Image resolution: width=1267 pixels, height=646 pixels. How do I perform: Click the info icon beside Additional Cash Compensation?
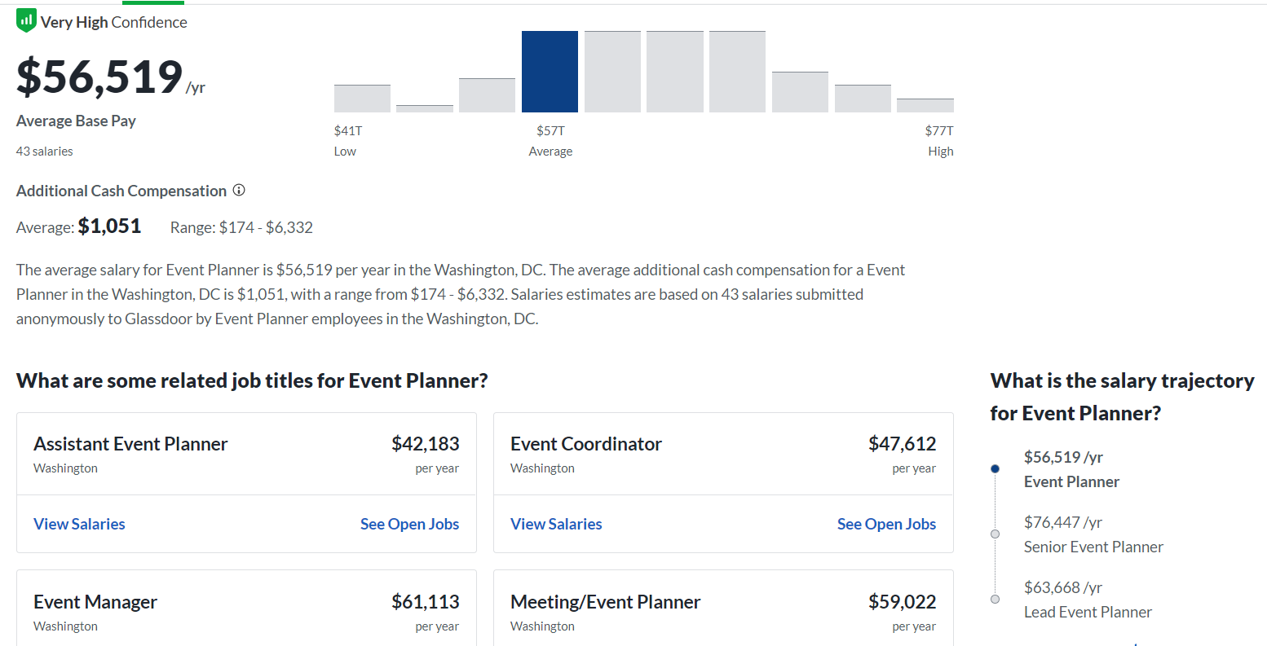tap(239, 190)
